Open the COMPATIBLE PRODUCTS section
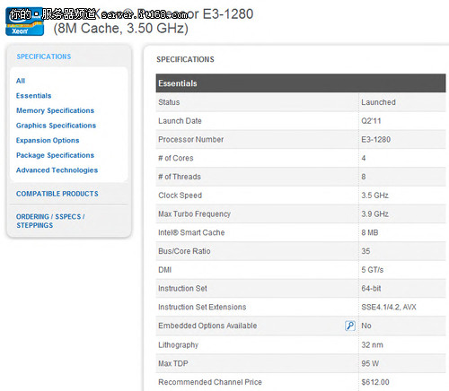The width and height of the screenshot is (449, 391). click(57, 194)
